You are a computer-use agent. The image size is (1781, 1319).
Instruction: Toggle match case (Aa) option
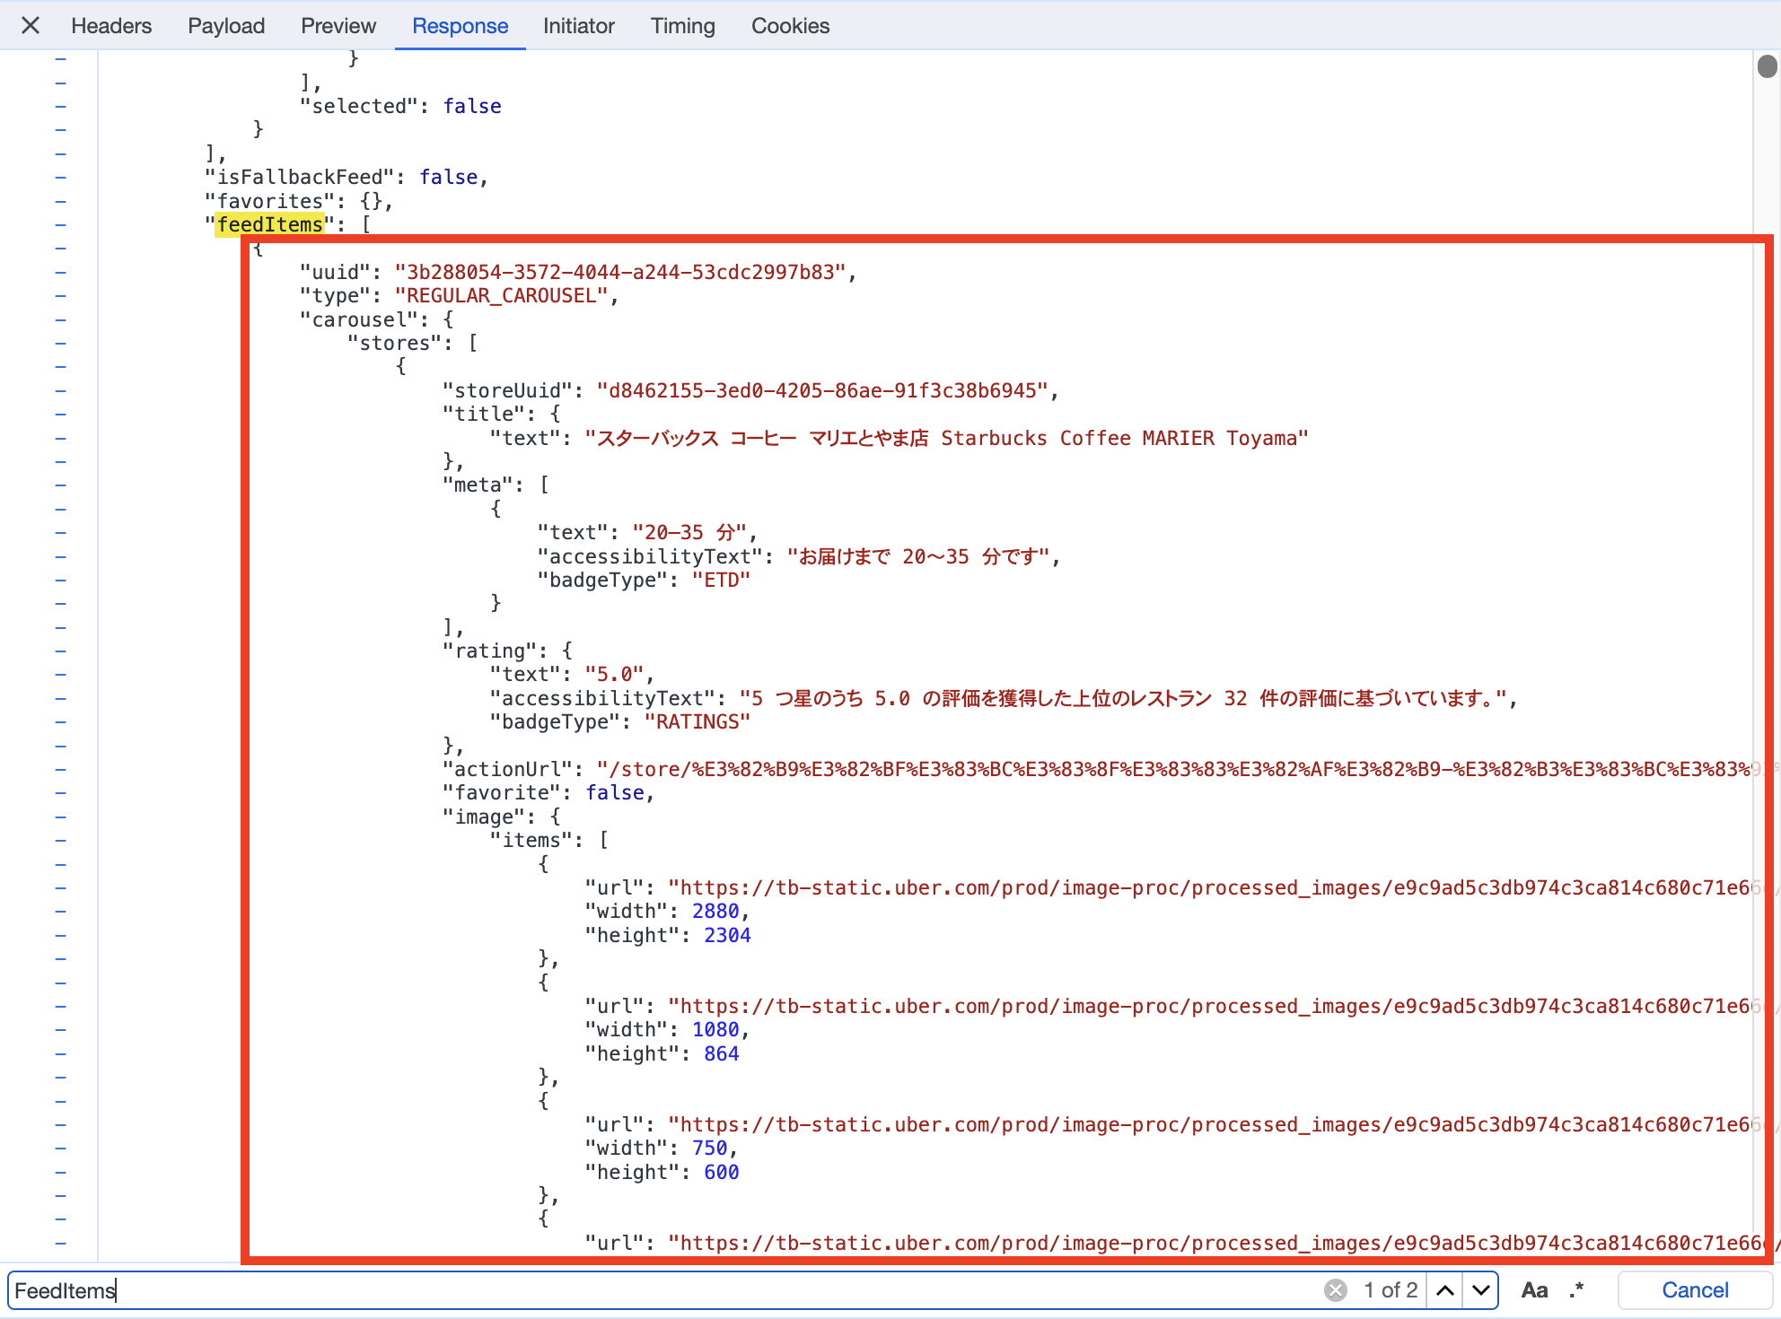pos(1534,1290)
